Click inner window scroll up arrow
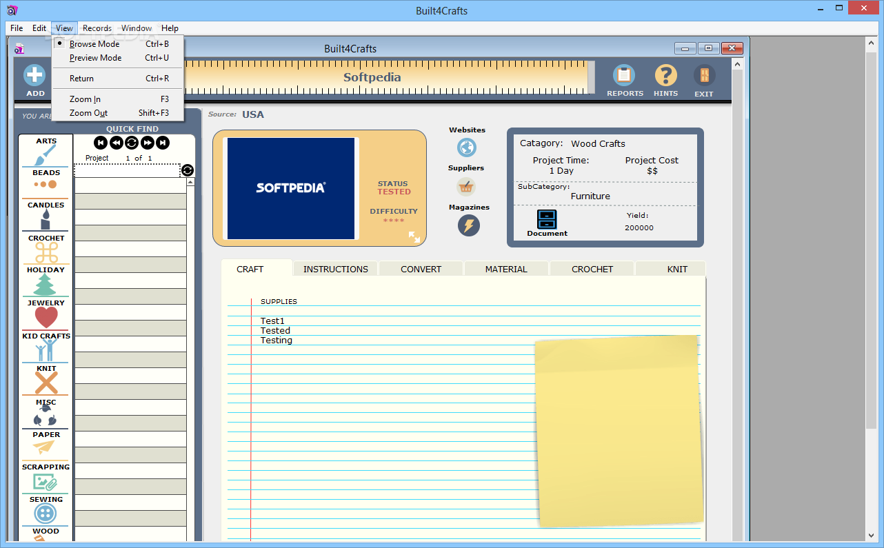Screen dimensions: 884x548 point(737,64)
